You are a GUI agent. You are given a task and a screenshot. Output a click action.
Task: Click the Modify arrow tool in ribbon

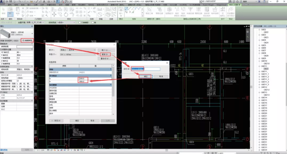[3, 11]
